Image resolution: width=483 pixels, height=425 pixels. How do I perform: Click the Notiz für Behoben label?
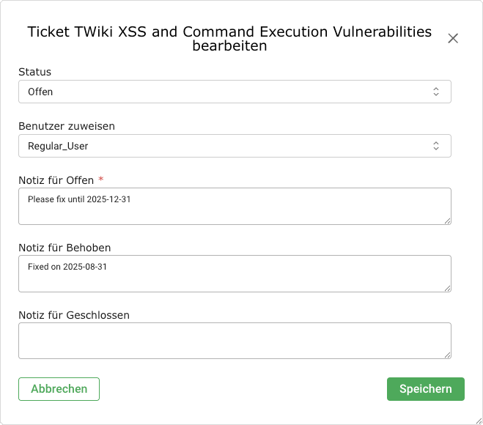click(64, 248)
